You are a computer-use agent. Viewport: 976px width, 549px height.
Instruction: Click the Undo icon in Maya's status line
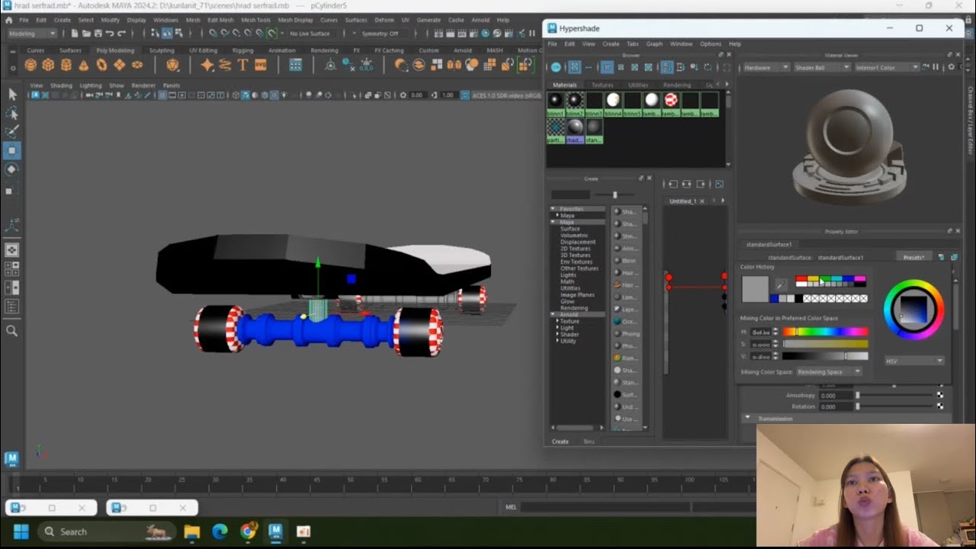(x=110, y=34)
